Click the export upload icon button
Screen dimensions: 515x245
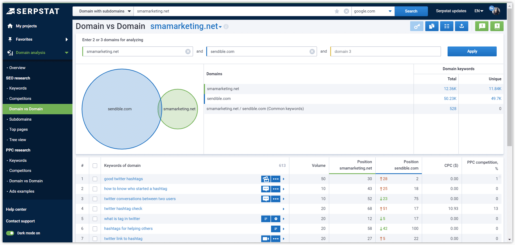tap(462, 26)
